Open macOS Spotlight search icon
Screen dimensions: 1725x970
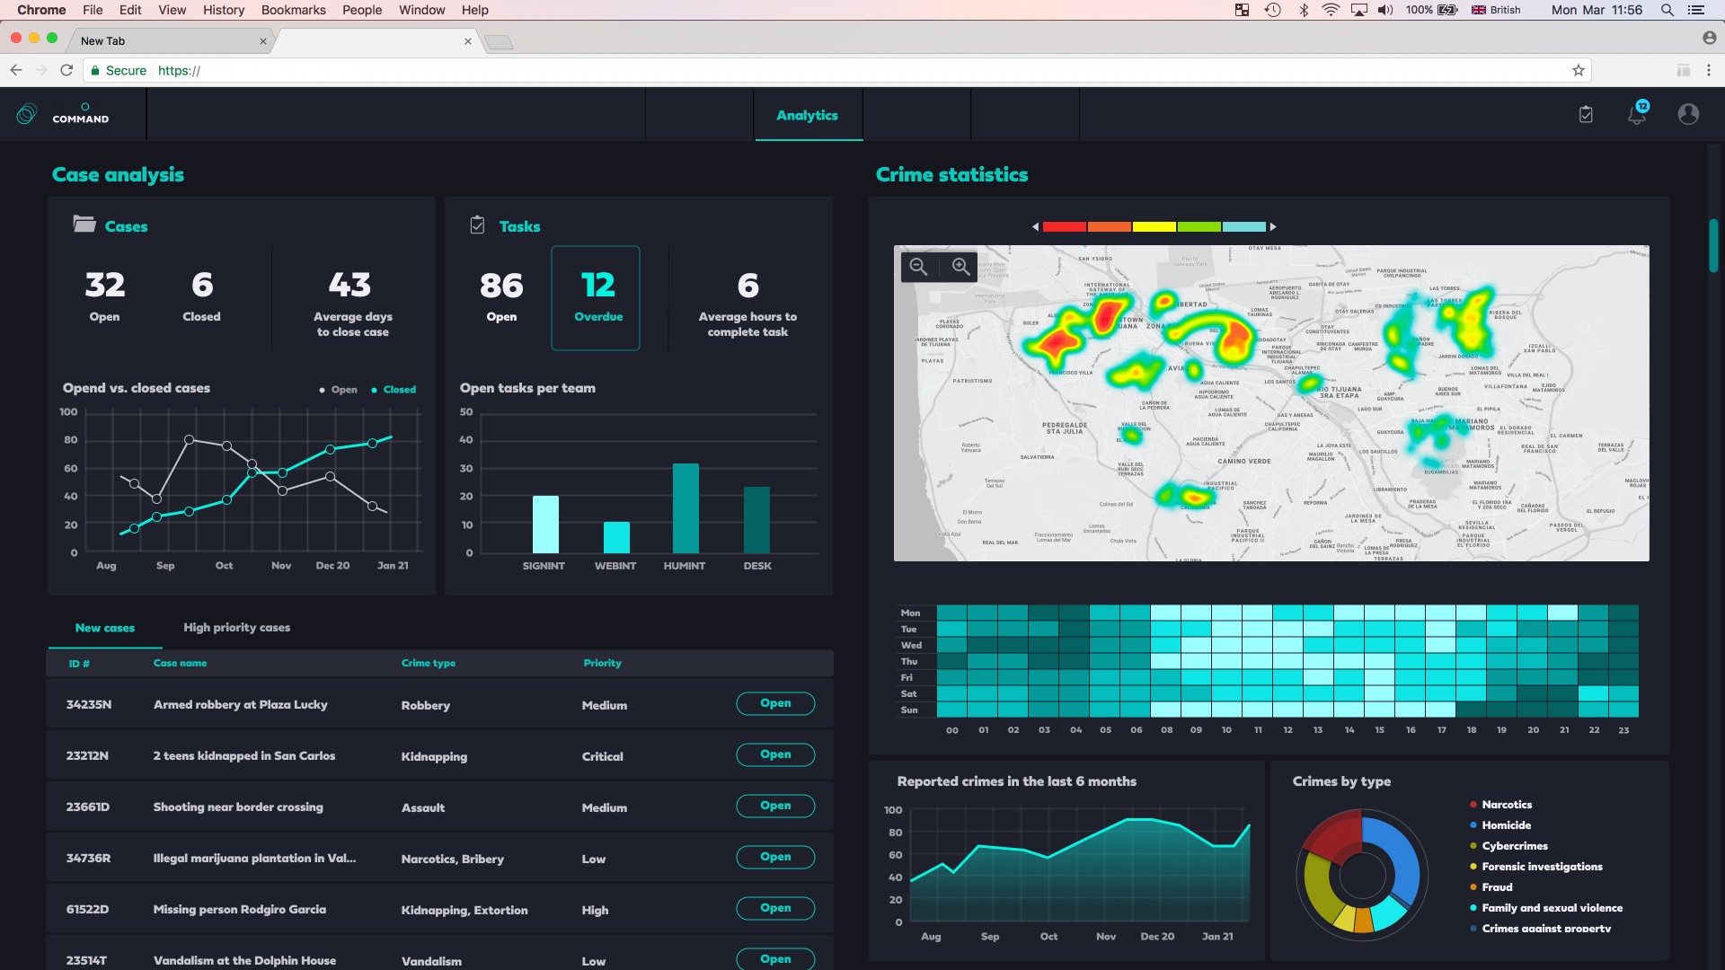tap(1667, 10)
